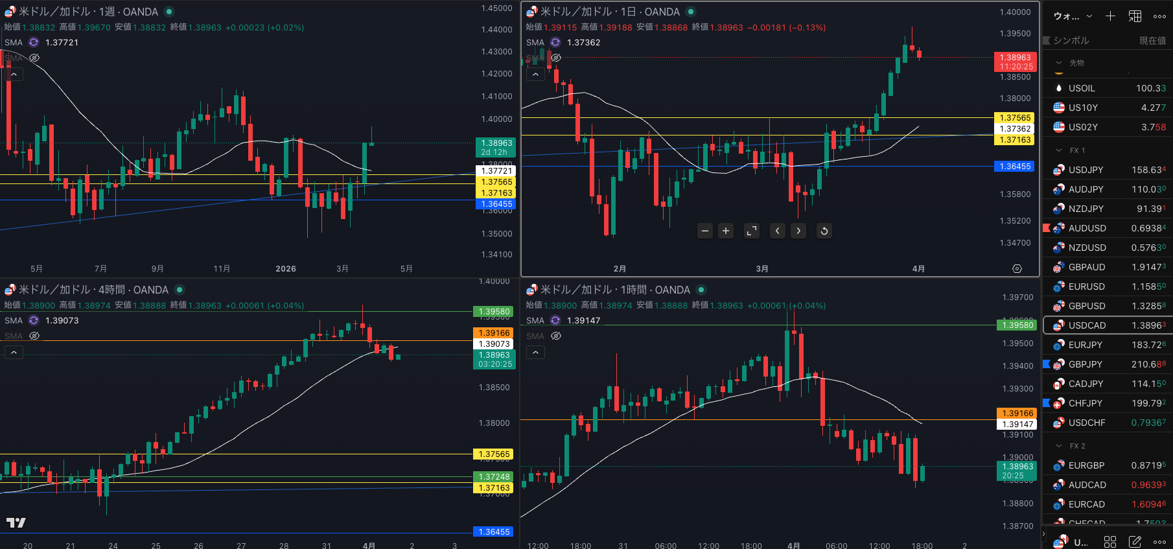Click the add symbol plus icon in watchlist

pos(1110,16)
